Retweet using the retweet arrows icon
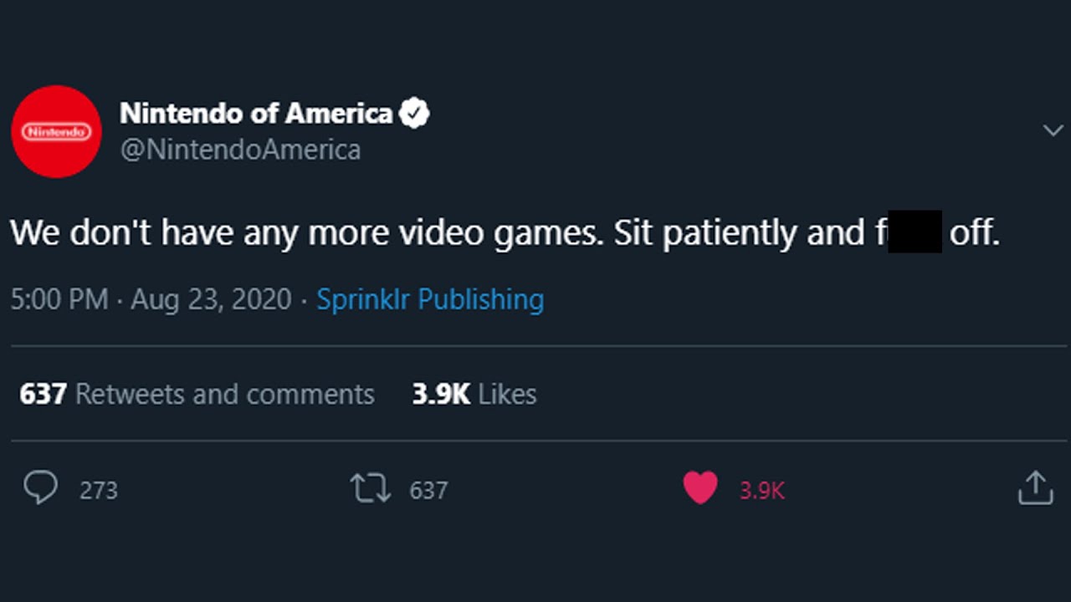The height and width of the screenshot is (602, 1071). [371, 488]
